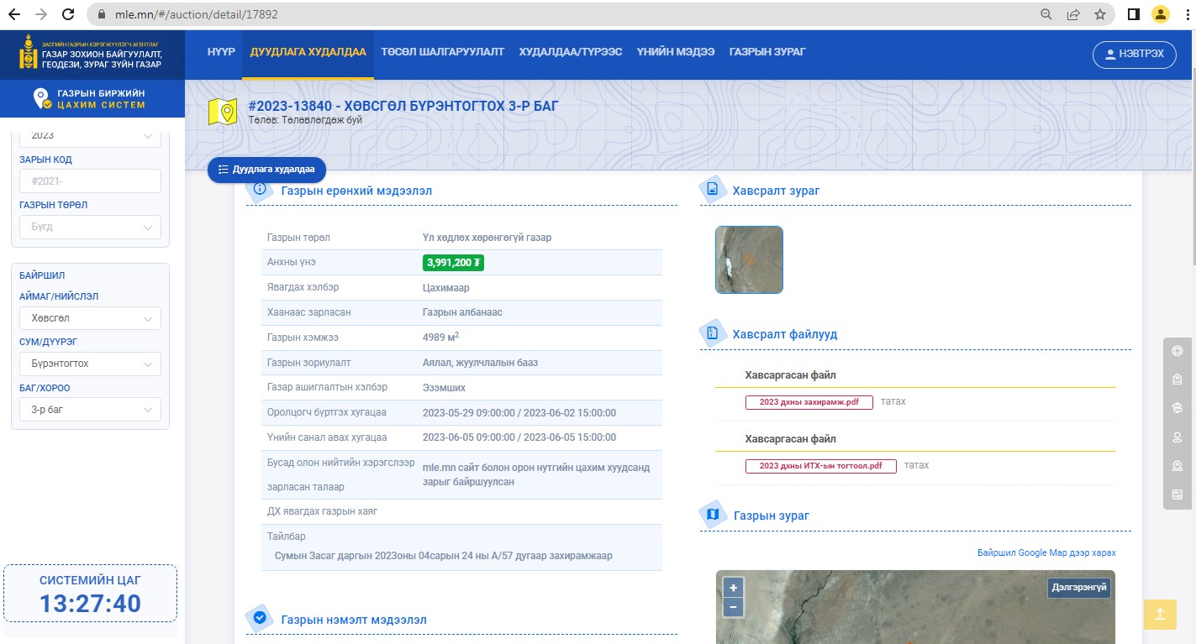This screenshot has width=1196, height=644.
Task: Click the value Үл хөдлөх хөрөнгөгүй газар
Action: (x=487, y=238)
